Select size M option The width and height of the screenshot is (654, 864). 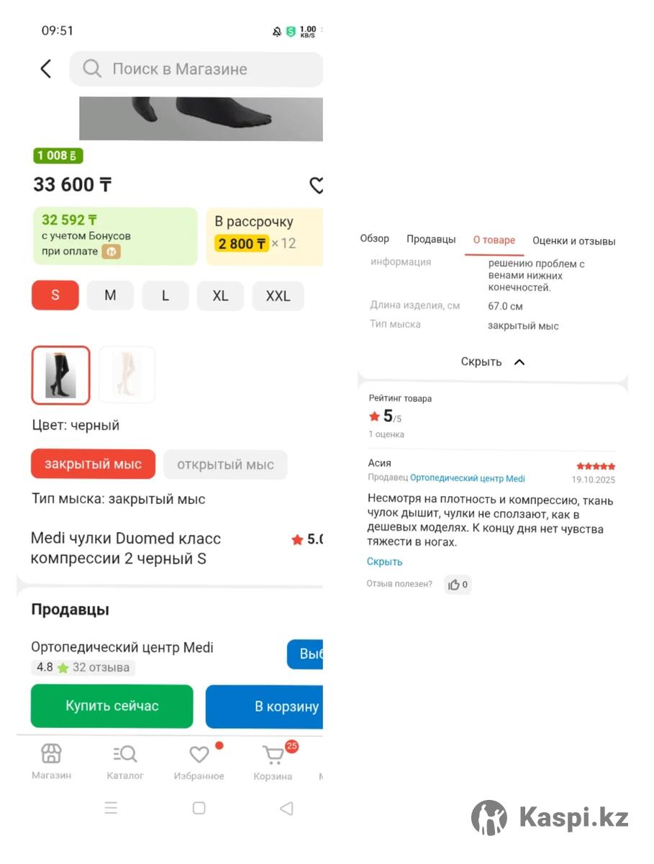pyautogui.click(x=110, y=296)
